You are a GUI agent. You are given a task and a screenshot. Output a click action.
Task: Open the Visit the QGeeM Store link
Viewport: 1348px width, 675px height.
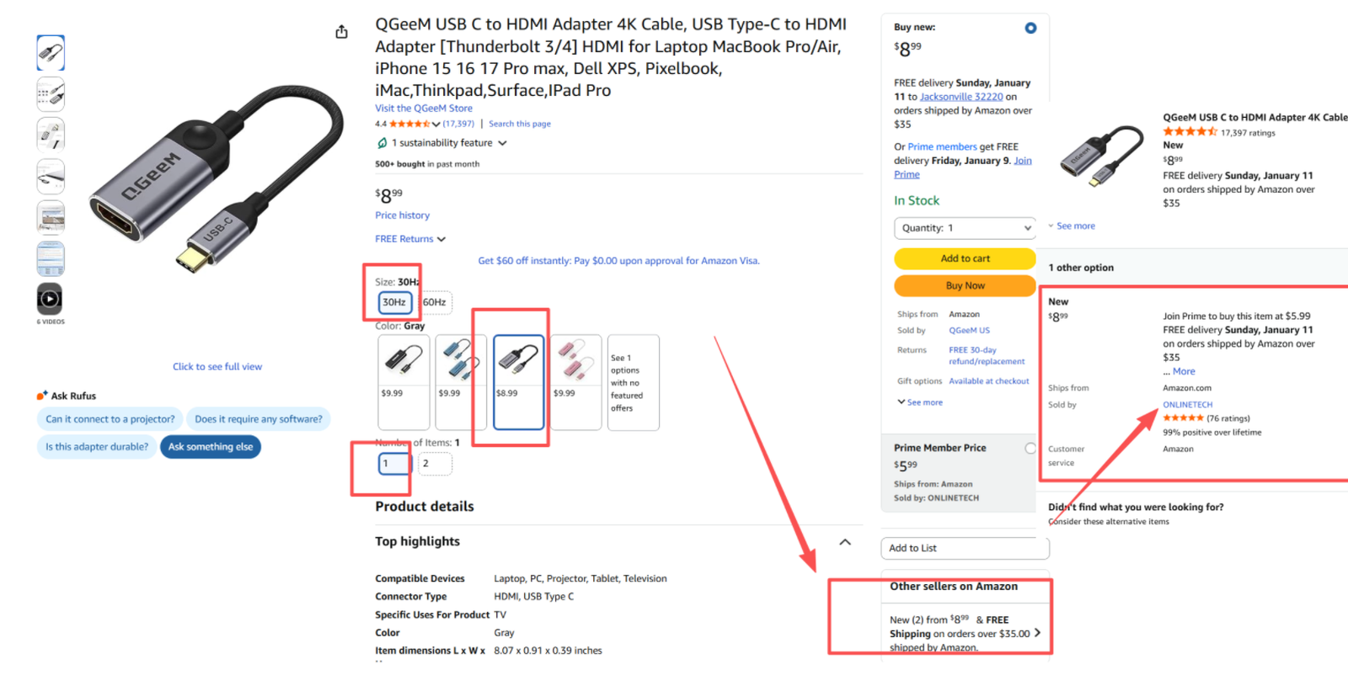(424, 109)
